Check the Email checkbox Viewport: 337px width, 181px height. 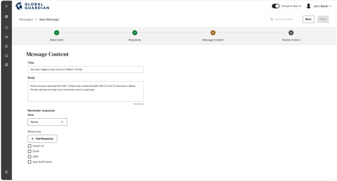(x=30, y=151)
